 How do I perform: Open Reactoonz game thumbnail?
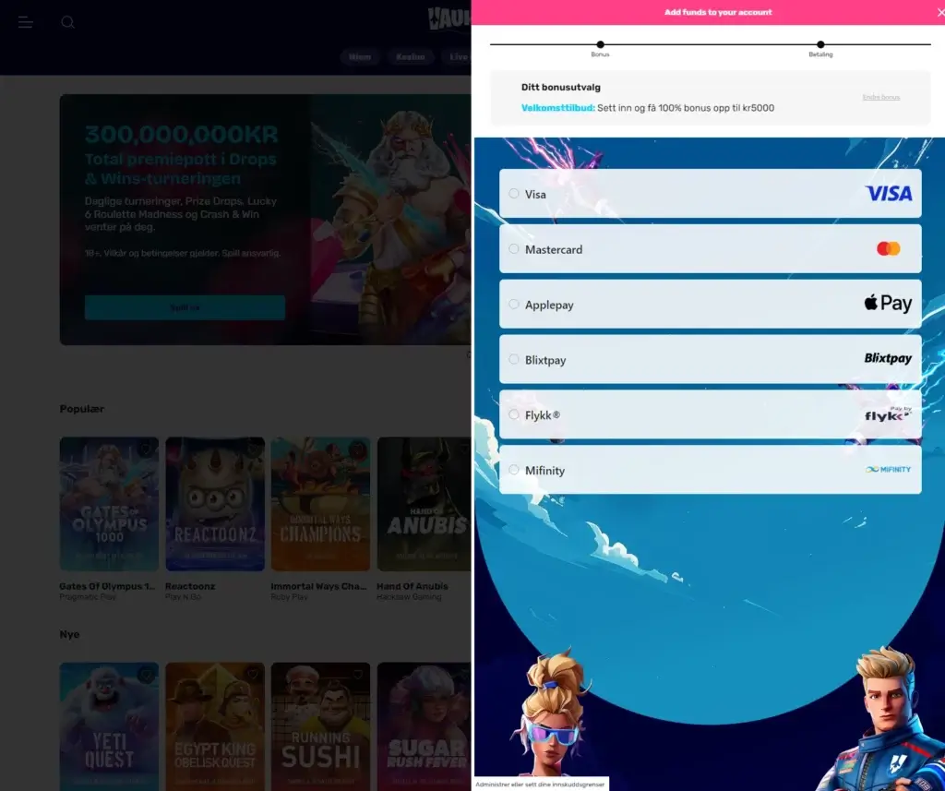215,504
